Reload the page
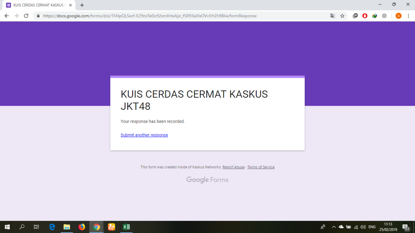Screen dimensions: 415x233 [26, 16]
